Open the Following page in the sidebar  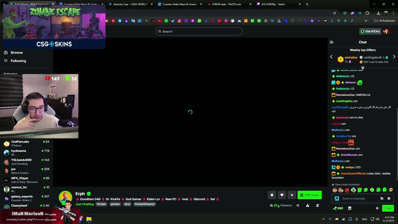[18, 61]
